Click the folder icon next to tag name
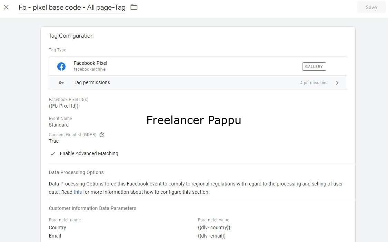This screenshot has height=242, width=388. [134, 8]
